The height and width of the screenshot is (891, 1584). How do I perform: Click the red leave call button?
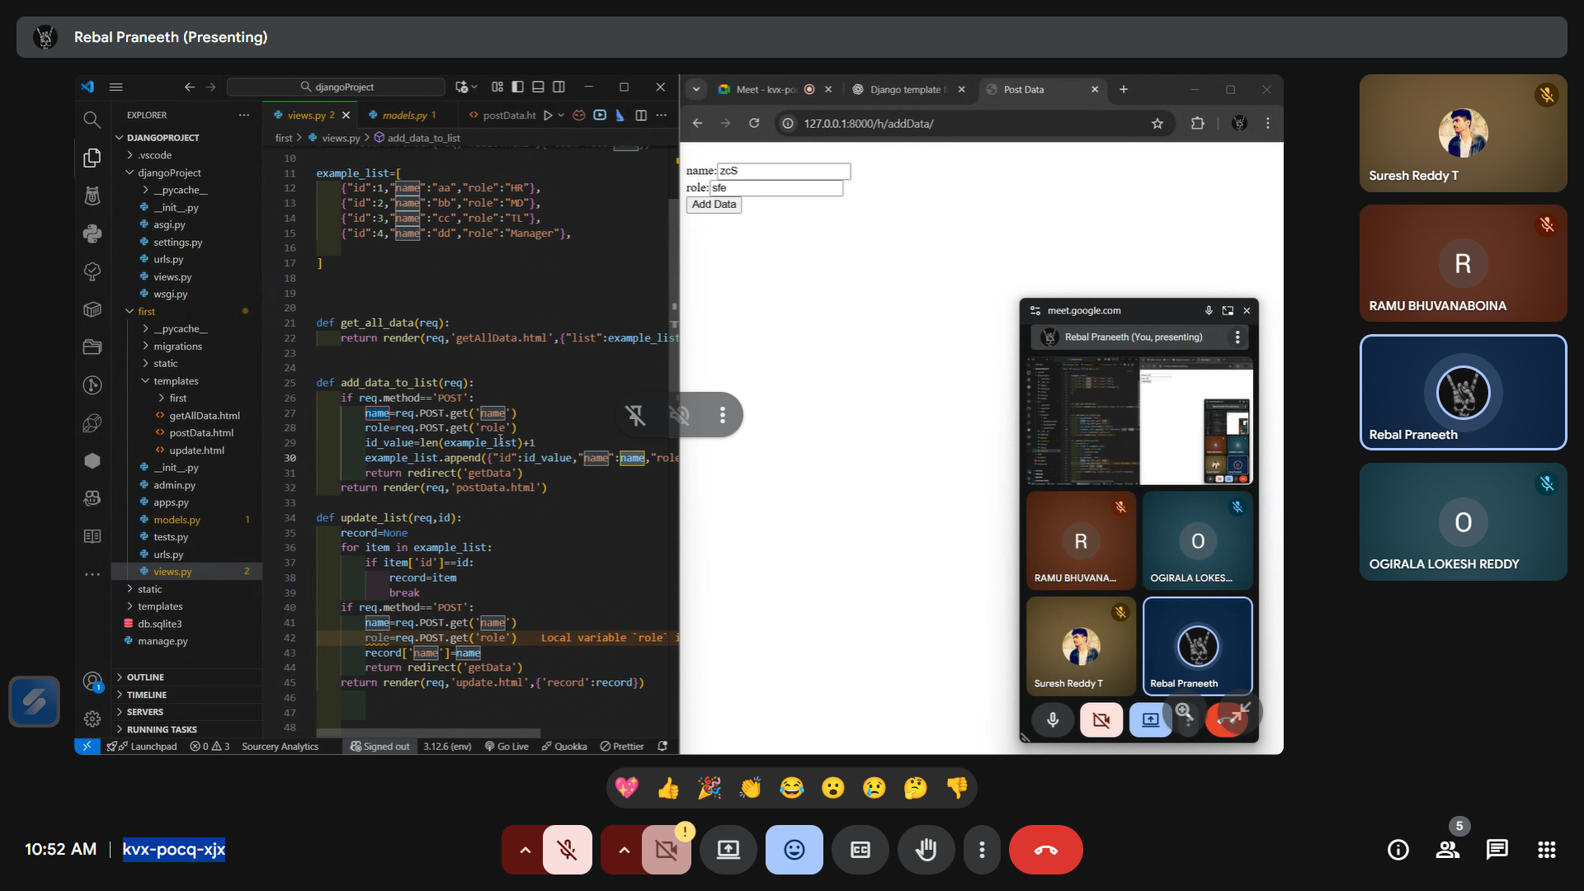1045,850
